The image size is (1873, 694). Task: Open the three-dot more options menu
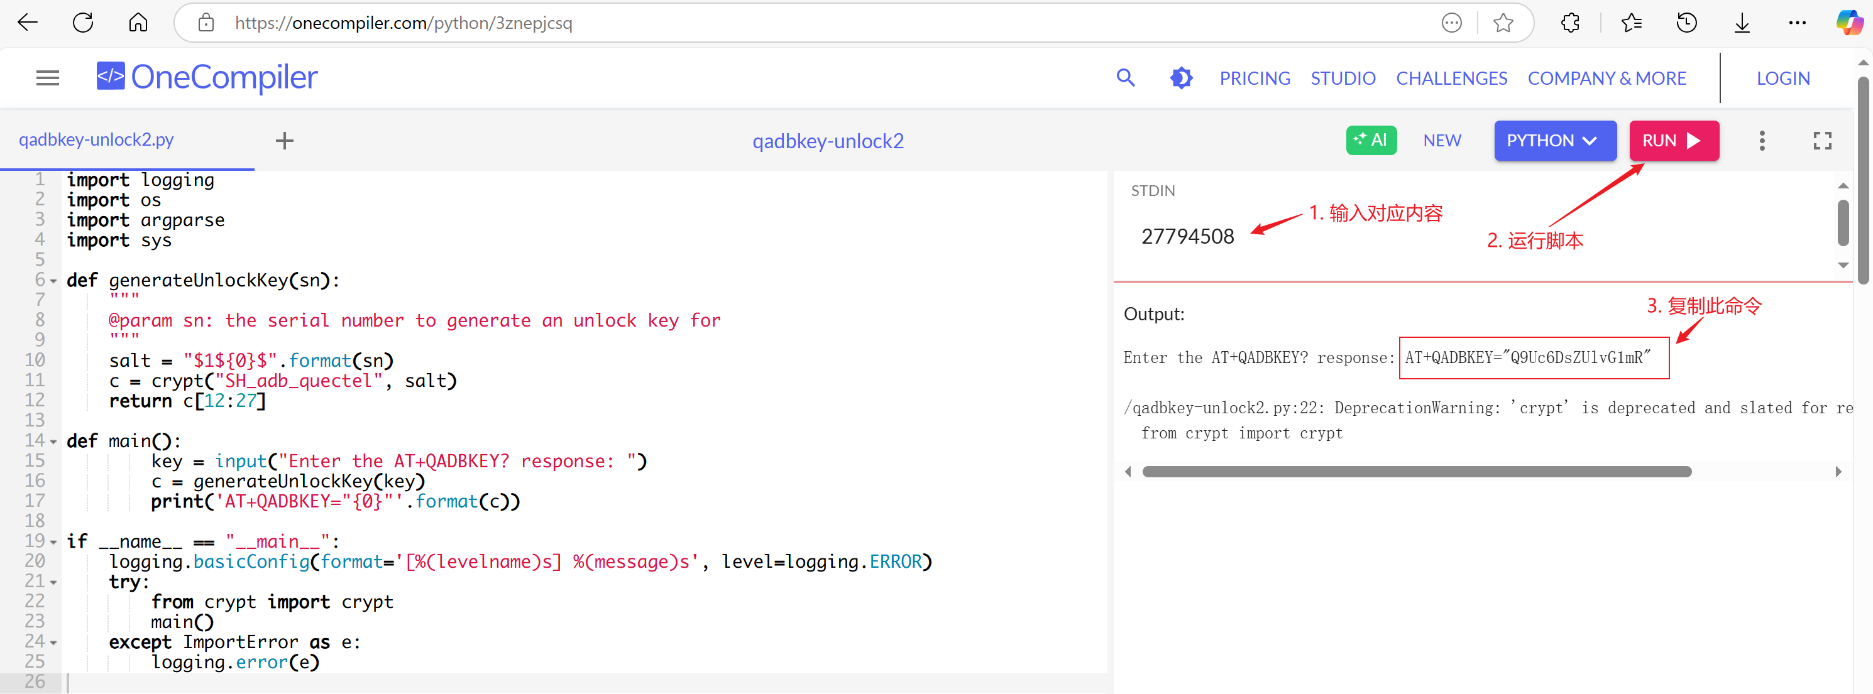point(1761,140)
